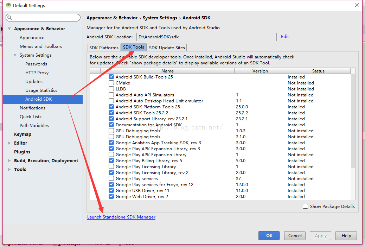This screenshot has height=247, width=365.
Task: Open Notifications settings
Action: click(x=32, y=108)
